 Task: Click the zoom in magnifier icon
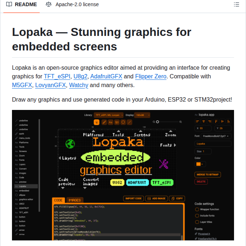pos(181,122)
